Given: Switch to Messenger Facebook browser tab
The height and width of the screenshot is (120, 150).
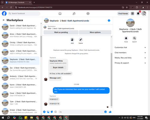Looking at the screenshot, I should point(18,2).
